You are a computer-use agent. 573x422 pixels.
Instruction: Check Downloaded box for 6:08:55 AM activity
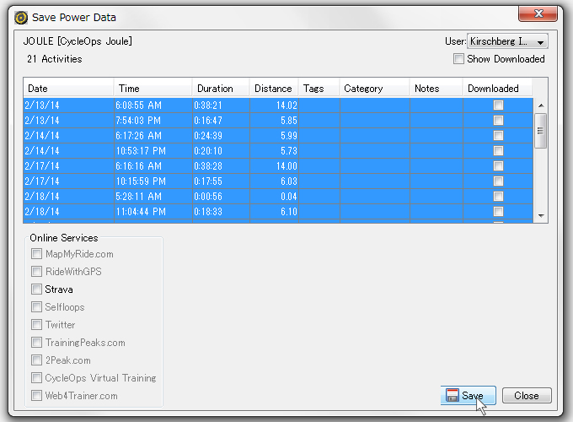(x=499, y=105)
